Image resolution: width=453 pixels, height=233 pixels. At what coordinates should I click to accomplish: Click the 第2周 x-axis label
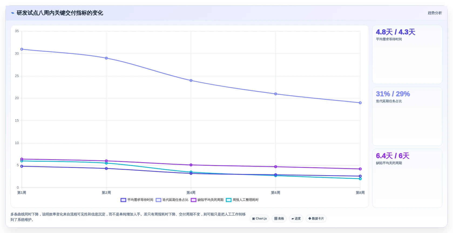[x=106, y=193]
